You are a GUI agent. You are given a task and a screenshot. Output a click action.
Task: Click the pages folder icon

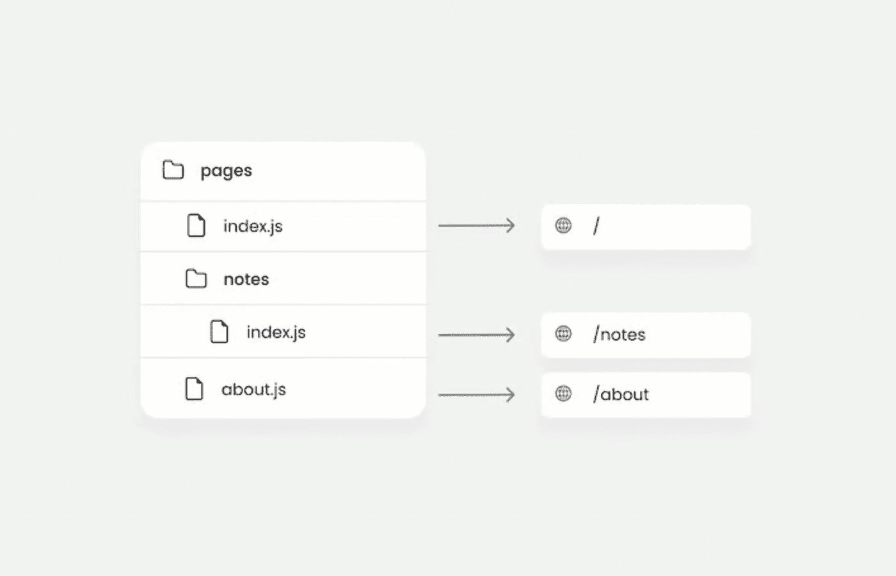tap(173, 170)
